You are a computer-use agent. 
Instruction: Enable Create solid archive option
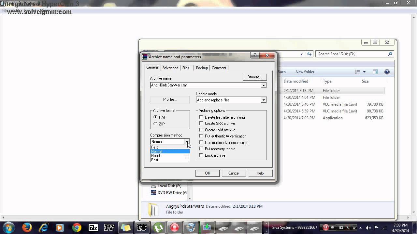click(201, 130)
